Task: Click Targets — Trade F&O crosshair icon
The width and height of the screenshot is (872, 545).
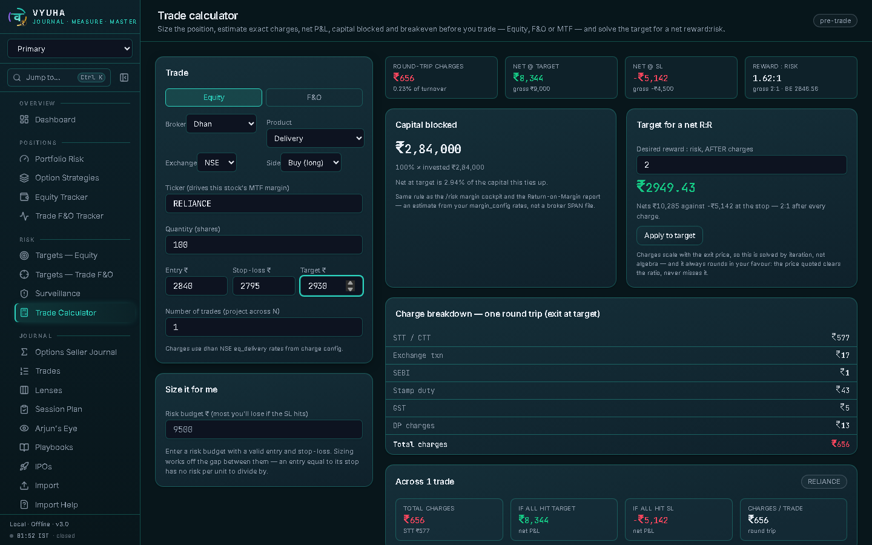Action: coord(24,275)
